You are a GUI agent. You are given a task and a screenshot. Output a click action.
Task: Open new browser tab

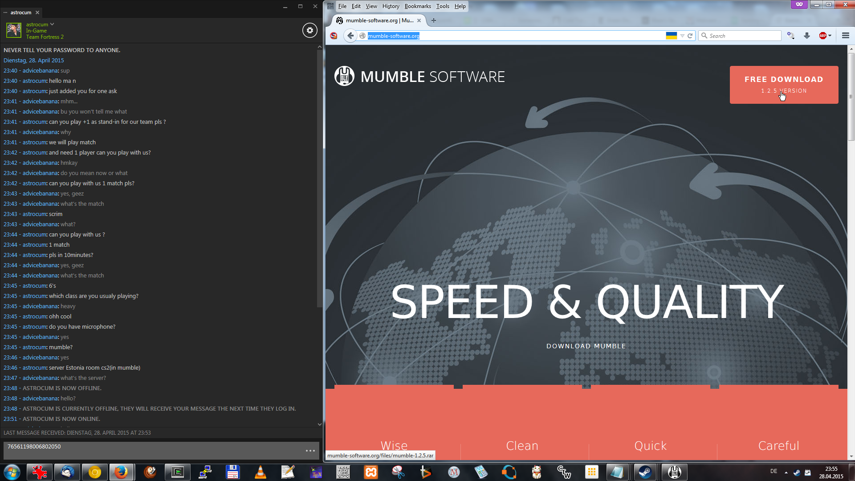434,20
